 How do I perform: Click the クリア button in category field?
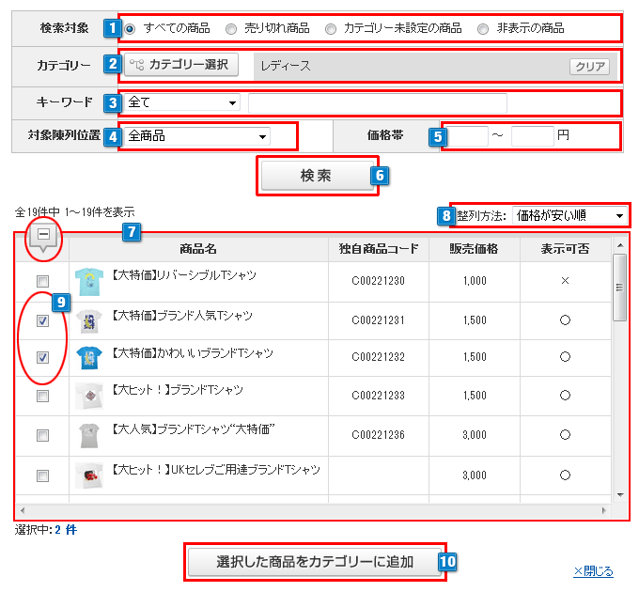589,67
